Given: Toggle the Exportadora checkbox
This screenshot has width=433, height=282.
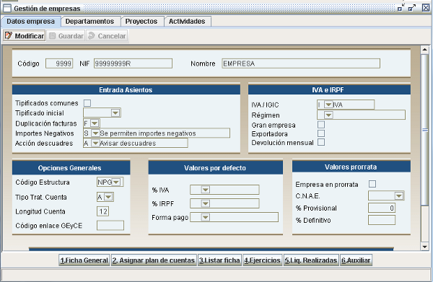Looking at the screenshot, I should (321, 133).
